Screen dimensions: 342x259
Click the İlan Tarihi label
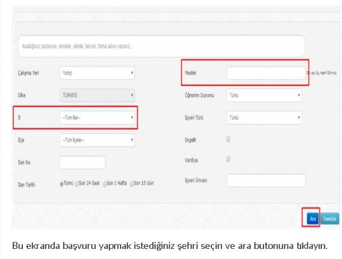[x=26, y=185]
